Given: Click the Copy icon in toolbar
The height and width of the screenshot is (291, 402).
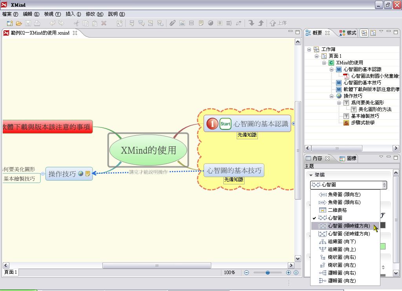Looking at the screenshot, I should (x=86, y=23).
